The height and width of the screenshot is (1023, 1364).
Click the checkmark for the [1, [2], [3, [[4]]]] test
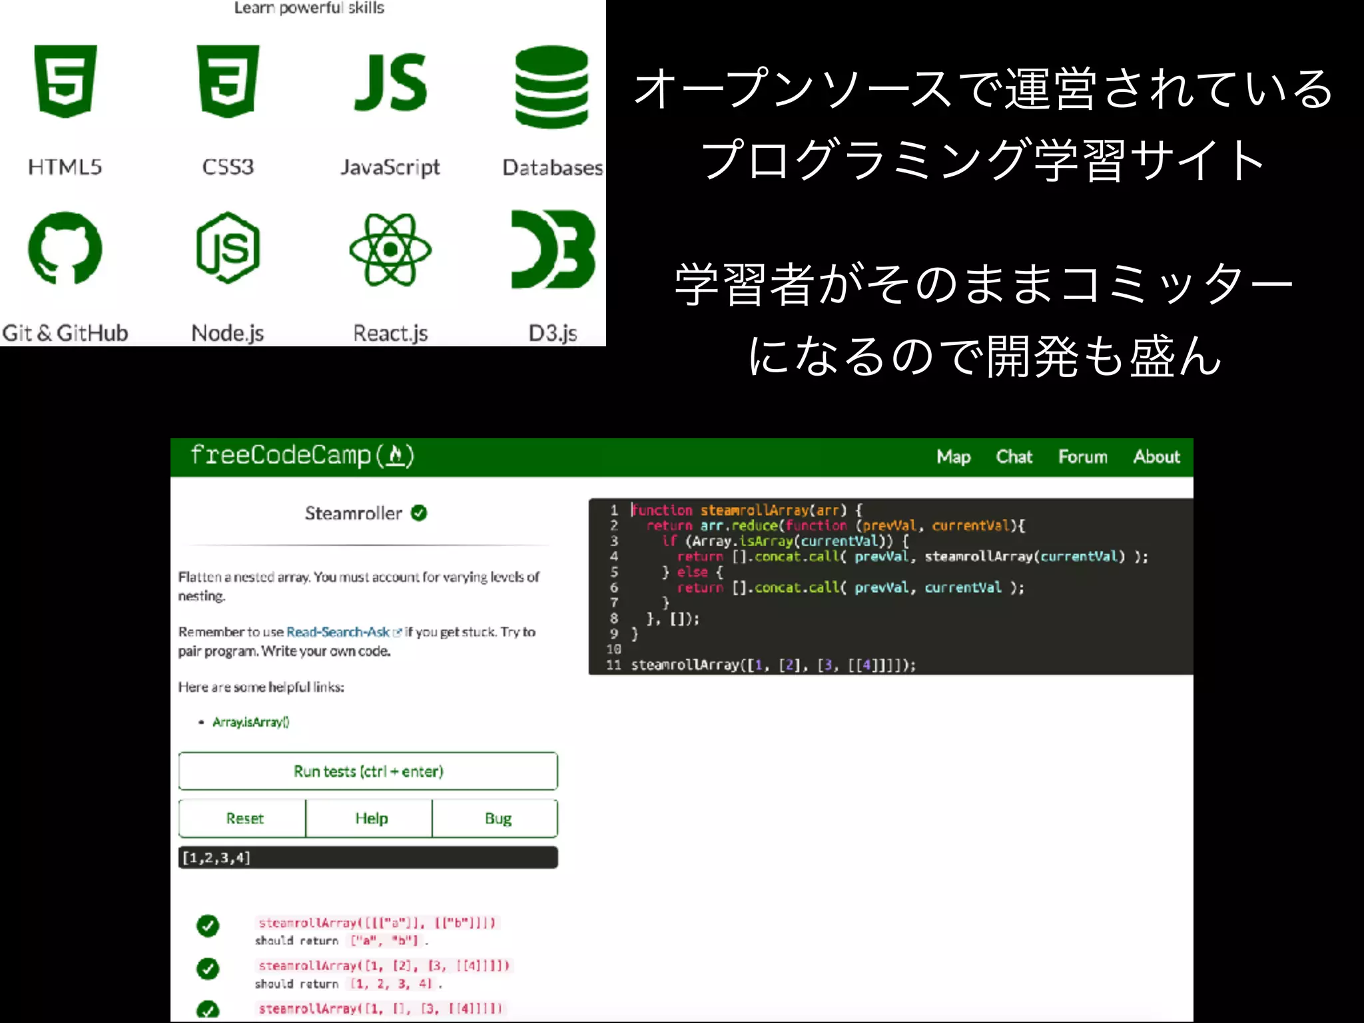coord(208,968)
